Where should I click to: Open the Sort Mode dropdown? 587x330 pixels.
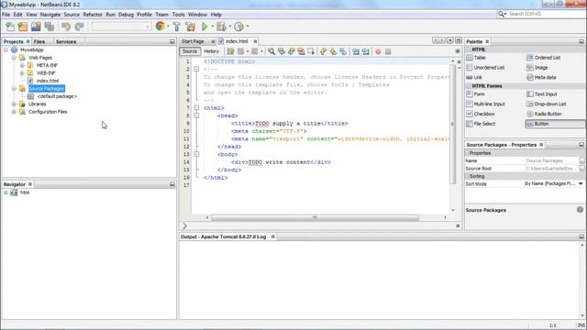pos(581,183)
